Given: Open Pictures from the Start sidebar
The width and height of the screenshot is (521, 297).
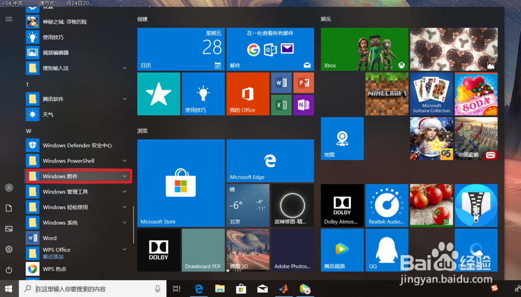Looking at the screenshot, I should pyautogui.click(x=9, y=229).
